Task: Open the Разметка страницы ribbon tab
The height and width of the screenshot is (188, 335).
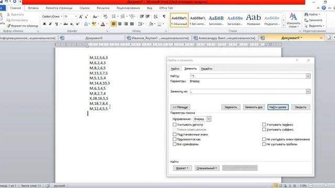Action: [59, 8]
